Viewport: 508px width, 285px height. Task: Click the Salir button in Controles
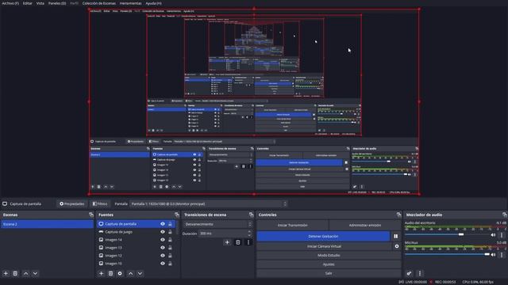pyautogui.click(x=329, y=273)
